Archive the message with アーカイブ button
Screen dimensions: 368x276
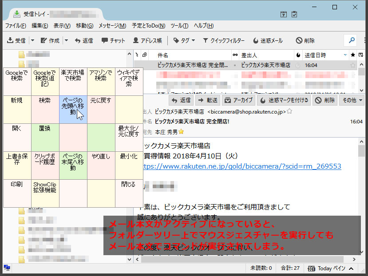[238, 100]
